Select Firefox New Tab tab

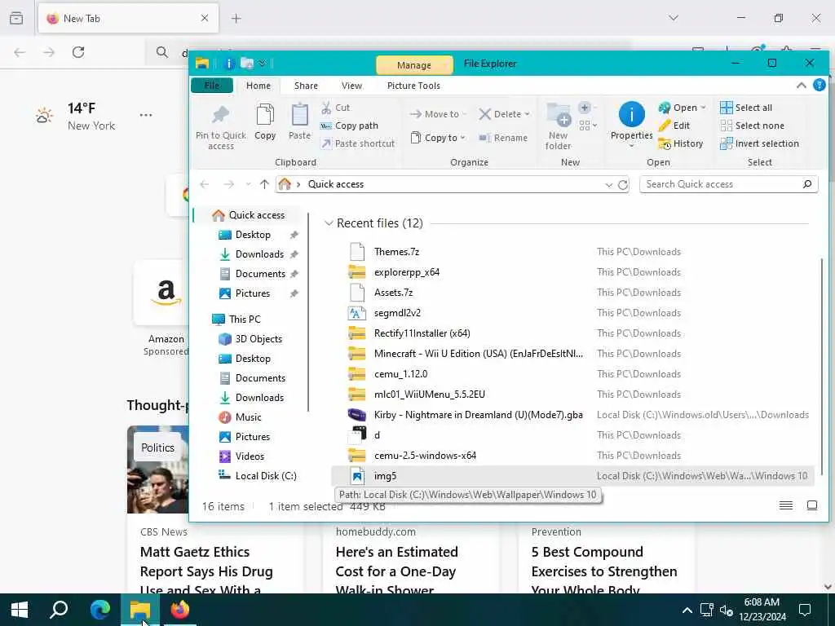click(128, 19)
